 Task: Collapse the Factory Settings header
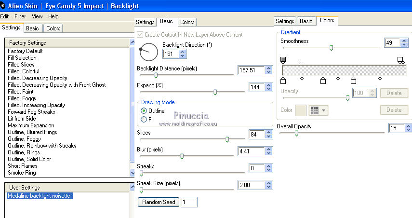tap(67, 43)
